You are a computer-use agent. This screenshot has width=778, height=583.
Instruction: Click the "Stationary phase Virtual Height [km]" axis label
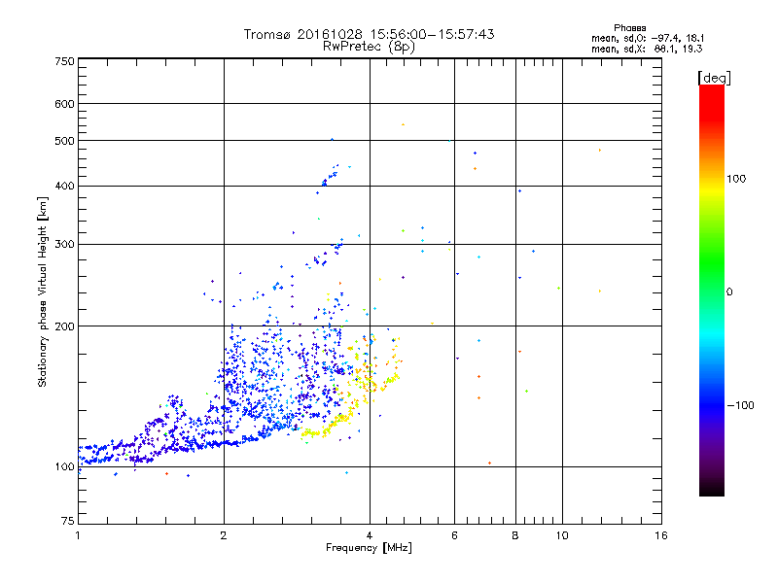pos(43,292)
